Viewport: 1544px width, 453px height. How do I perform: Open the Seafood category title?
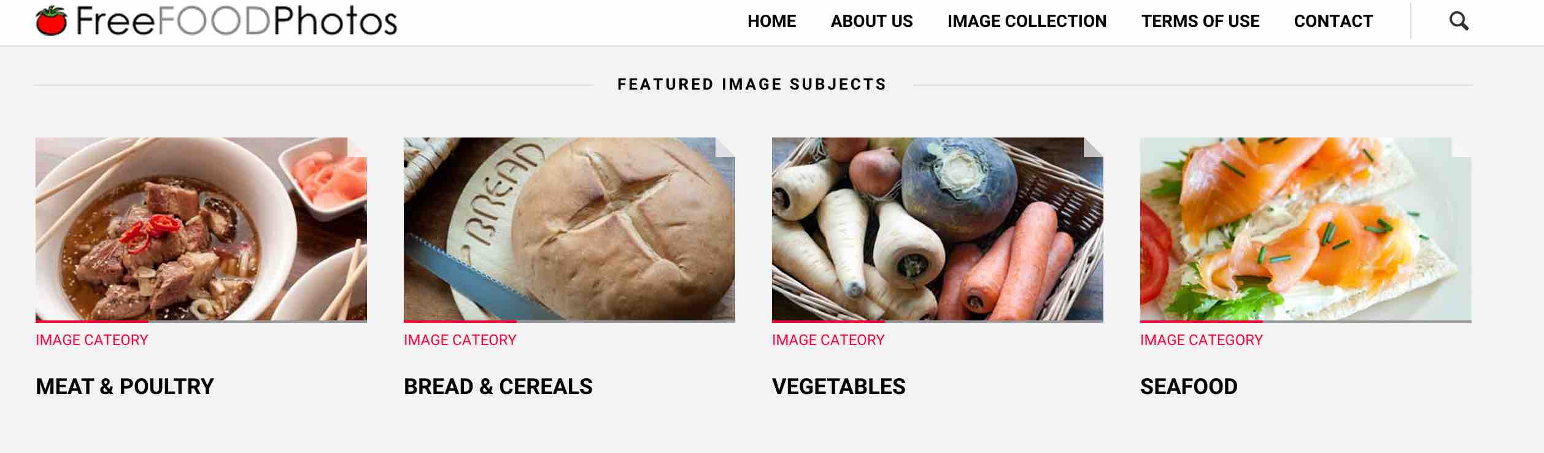(x=1189, y=387)
